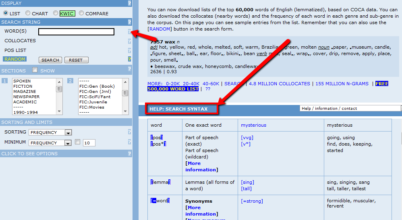Click the [=strong] example link
Screen dimensions: 402x220
[252, 201]
